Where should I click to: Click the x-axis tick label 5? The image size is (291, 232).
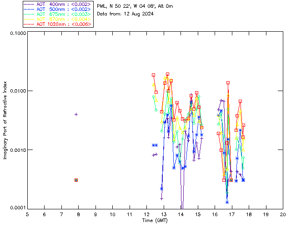tap(27, 214)
